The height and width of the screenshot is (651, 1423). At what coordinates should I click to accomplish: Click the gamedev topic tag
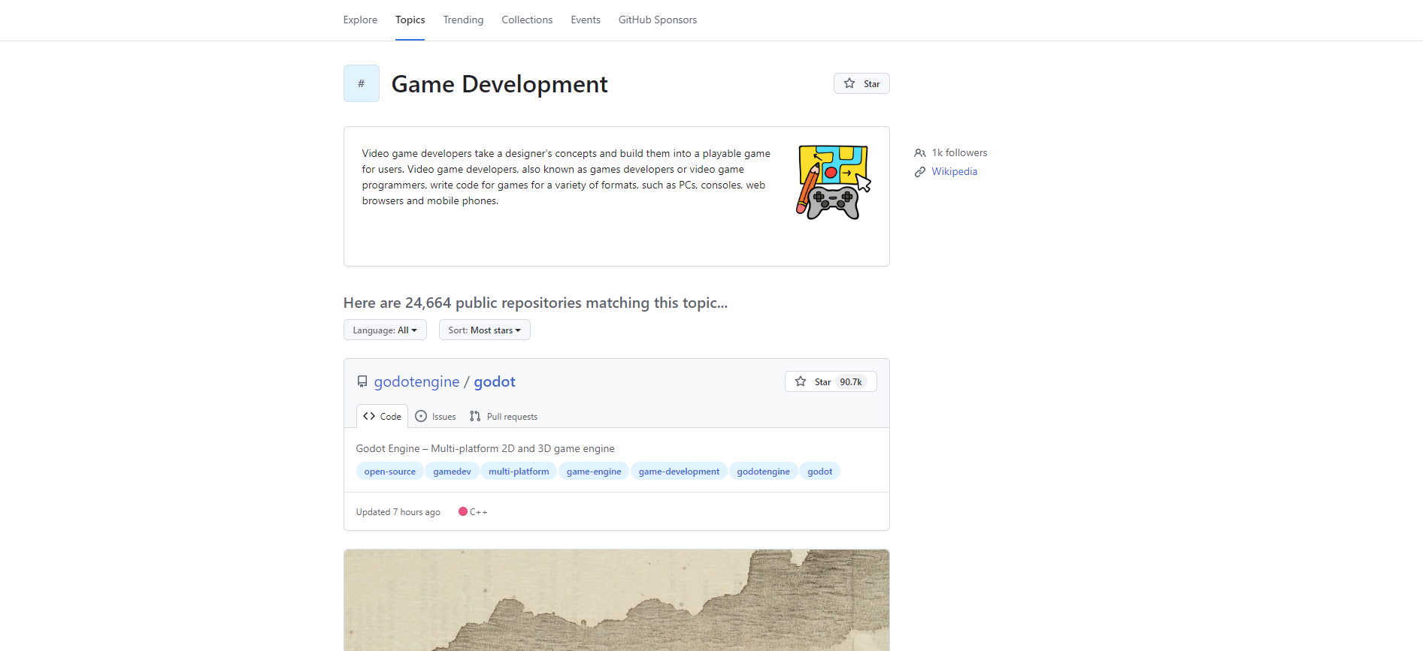pyautogui.click(x=452, y=472)
